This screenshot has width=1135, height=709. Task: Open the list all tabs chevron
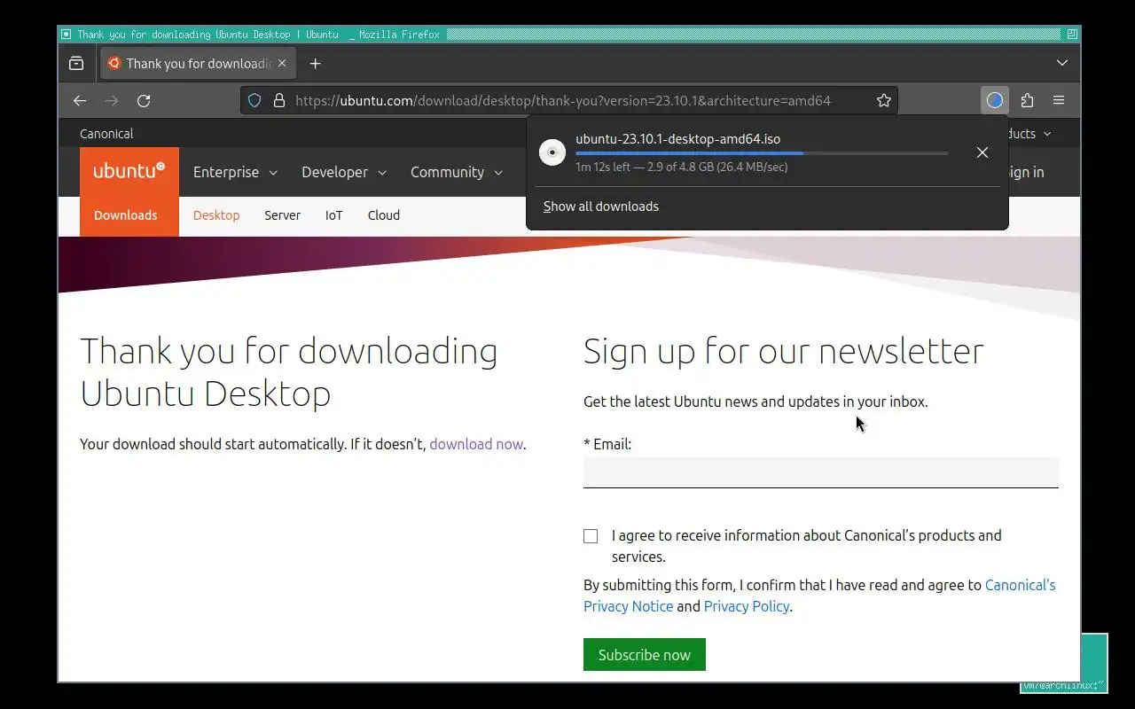click(1062, 63)
